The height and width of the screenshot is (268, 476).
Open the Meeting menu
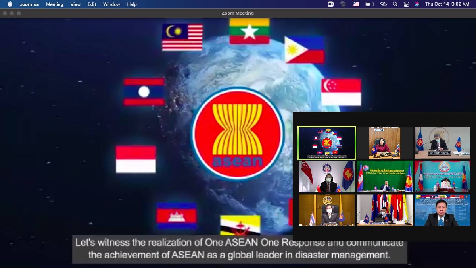point(54,4)
